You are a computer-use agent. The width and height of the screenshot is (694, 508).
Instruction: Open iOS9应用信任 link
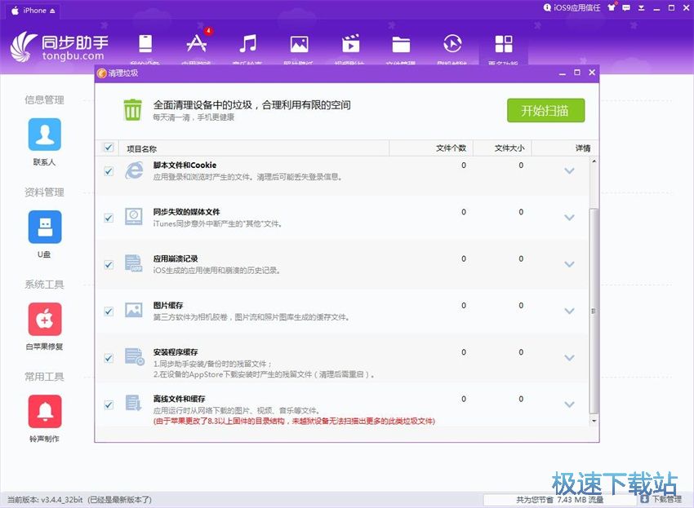click(x=572, y=8)
